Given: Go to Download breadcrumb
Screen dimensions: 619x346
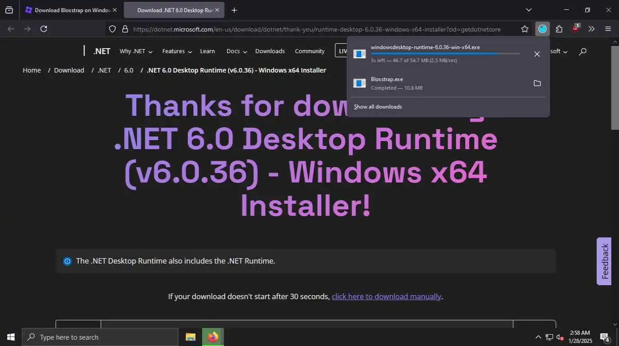Looking at the screenshot, I should click(69, 70).
